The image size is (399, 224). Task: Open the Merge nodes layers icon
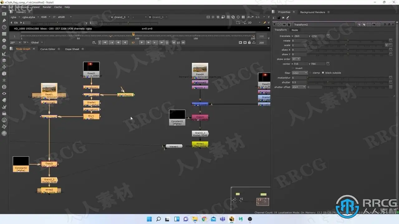tap(4, 60)
